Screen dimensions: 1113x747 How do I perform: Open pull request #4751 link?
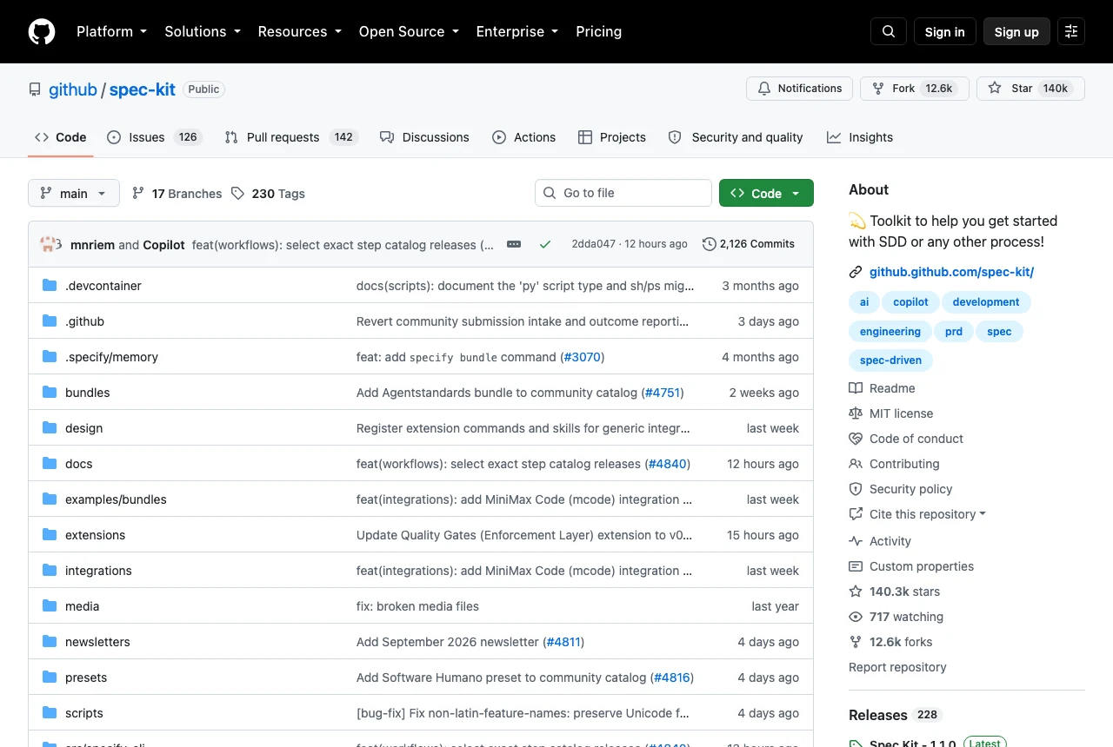click(x=663, y=393)
